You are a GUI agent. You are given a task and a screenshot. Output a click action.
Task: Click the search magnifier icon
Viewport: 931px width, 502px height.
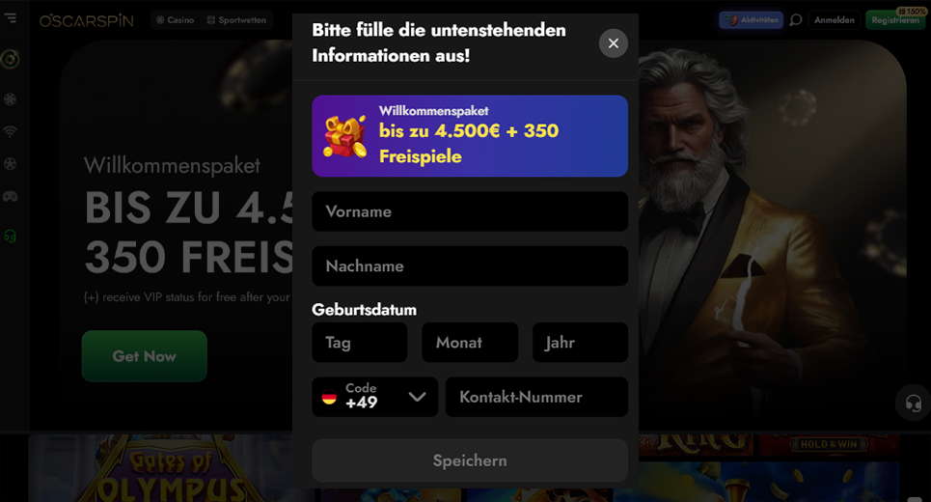pyautogui.click(x=796, y=20)
